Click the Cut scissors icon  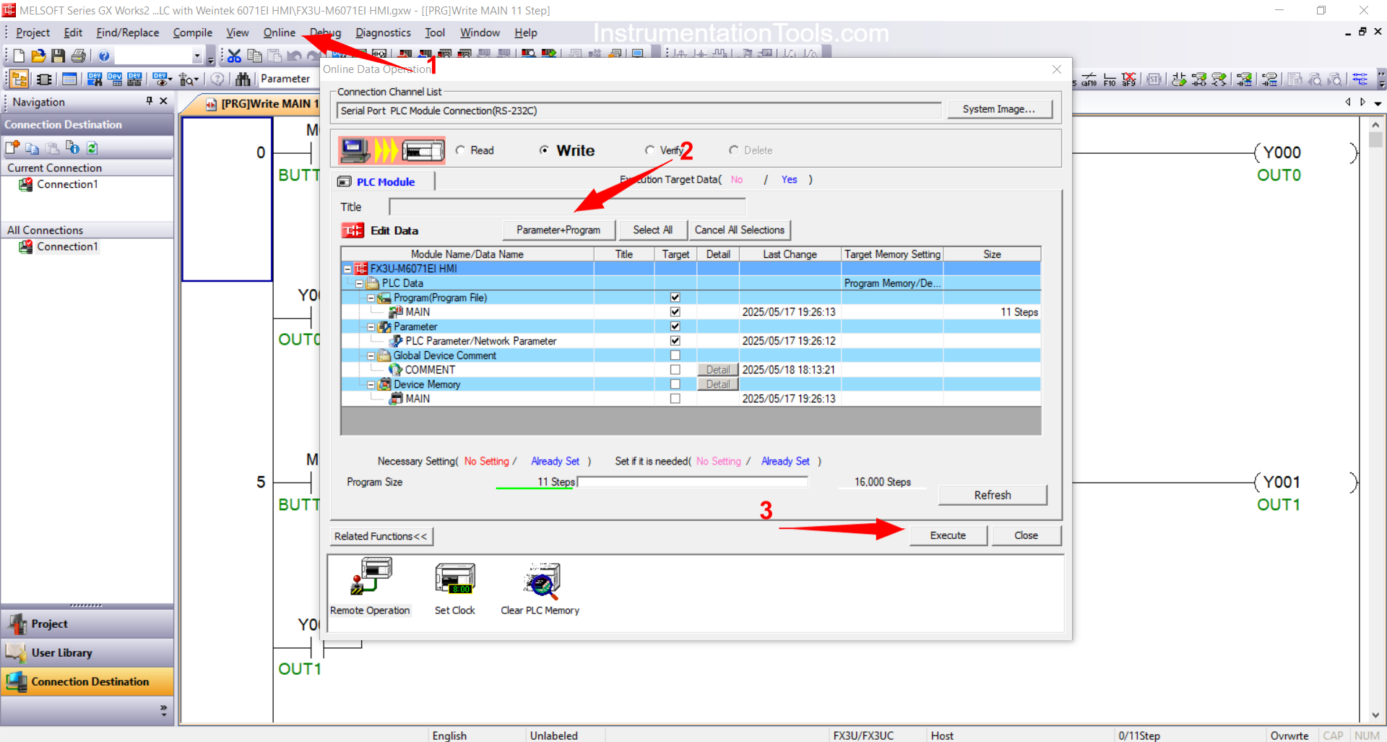tap(234, 56)
